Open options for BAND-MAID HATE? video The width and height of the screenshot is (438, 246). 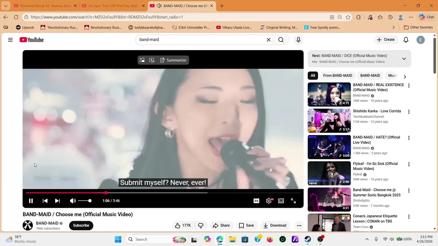point(409,138)
